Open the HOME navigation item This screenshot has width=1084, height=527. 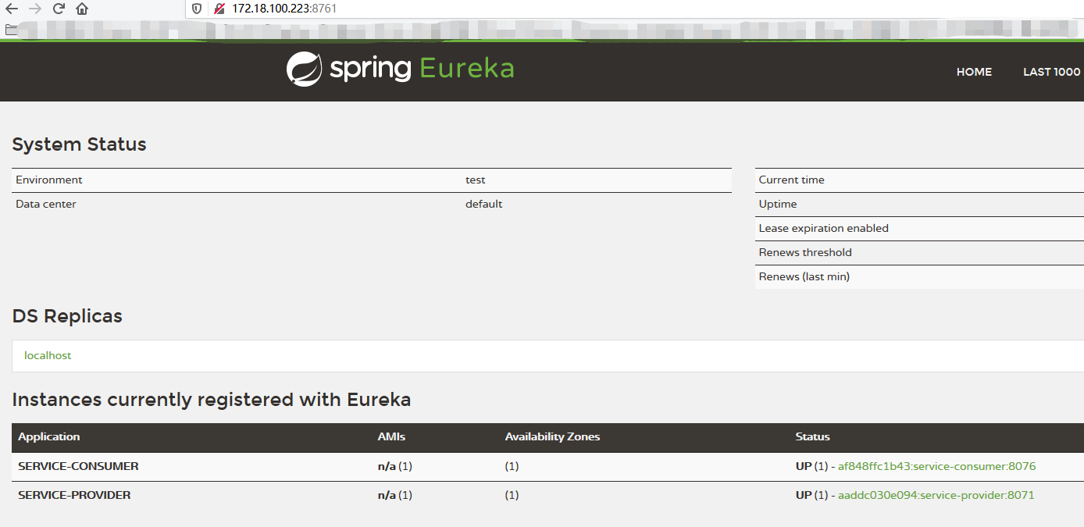point(974,72)
